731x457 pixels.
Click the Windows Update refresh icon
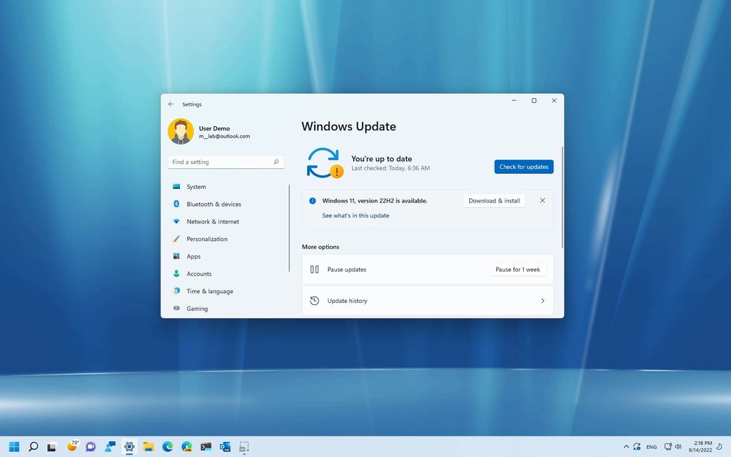323,163
